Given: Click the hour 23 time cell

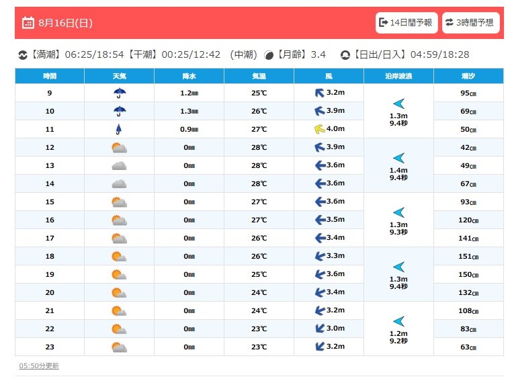Looking at the screenshot, I should point(50,347).
